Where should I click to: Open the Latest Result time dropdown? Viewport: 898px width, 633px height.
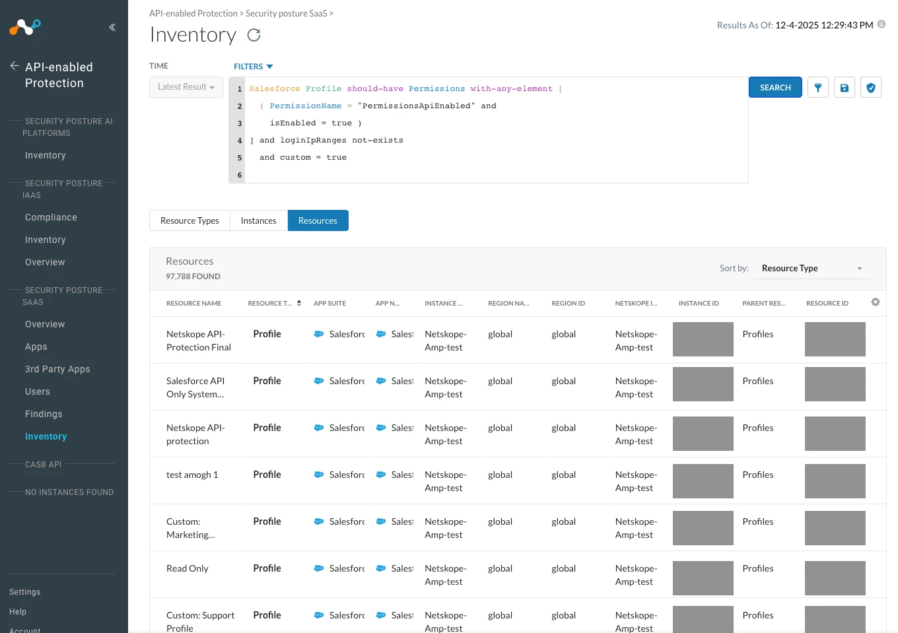pos(186,87)
